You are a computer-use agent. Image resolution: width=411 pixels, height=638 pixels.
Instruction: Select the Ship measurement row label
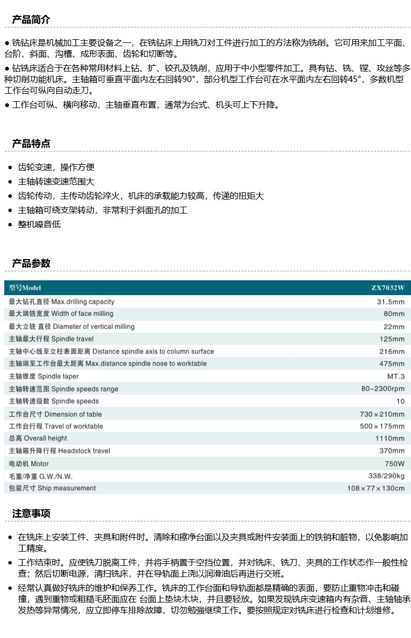coord(52,488)
